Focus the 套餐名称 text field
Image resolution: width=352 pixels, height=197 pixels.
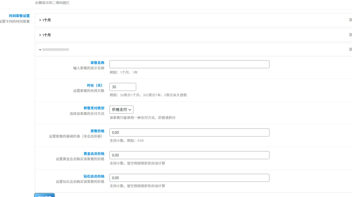click(189, 64)
